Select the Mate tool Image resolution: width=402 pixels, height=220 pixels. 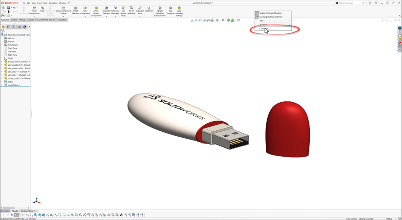[42, 9]
